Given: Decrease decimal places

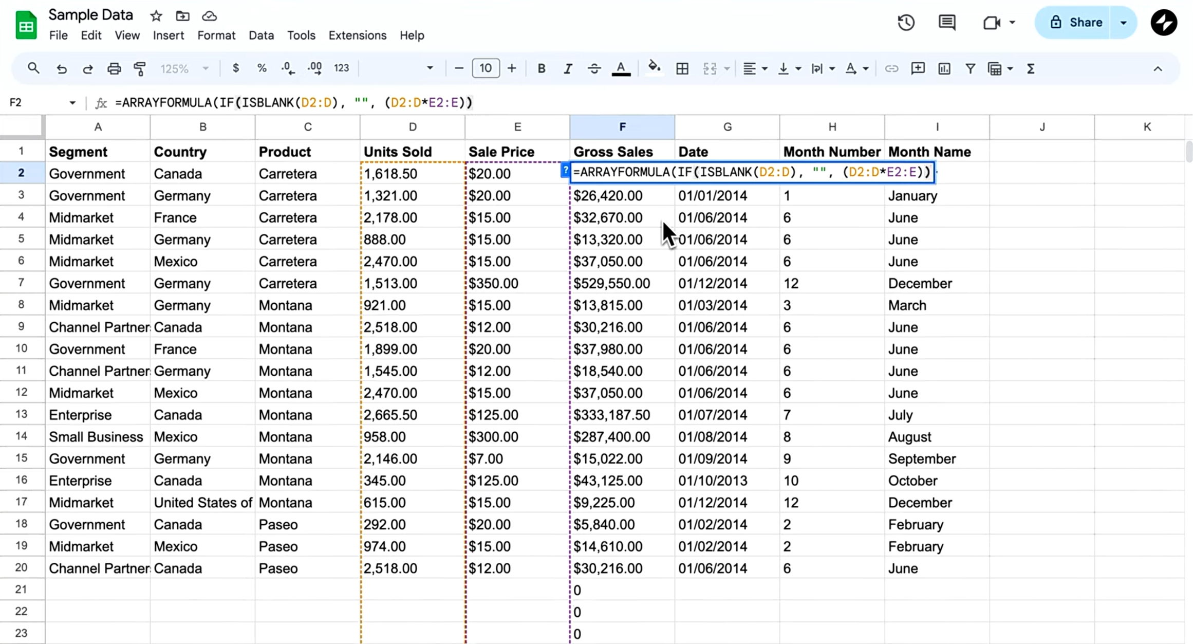Looking at the screenshot, I should tap(288, 68).
